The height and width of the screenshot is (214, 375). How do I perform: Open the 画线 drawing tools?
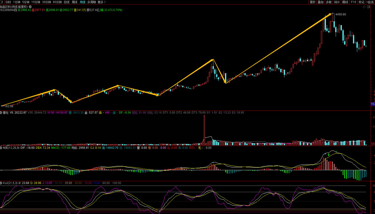coord(345,2)
